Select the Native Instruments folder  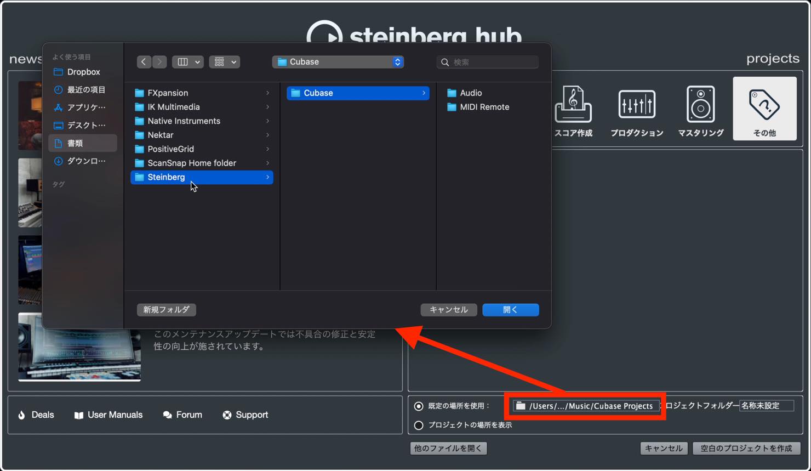[202, 121]
